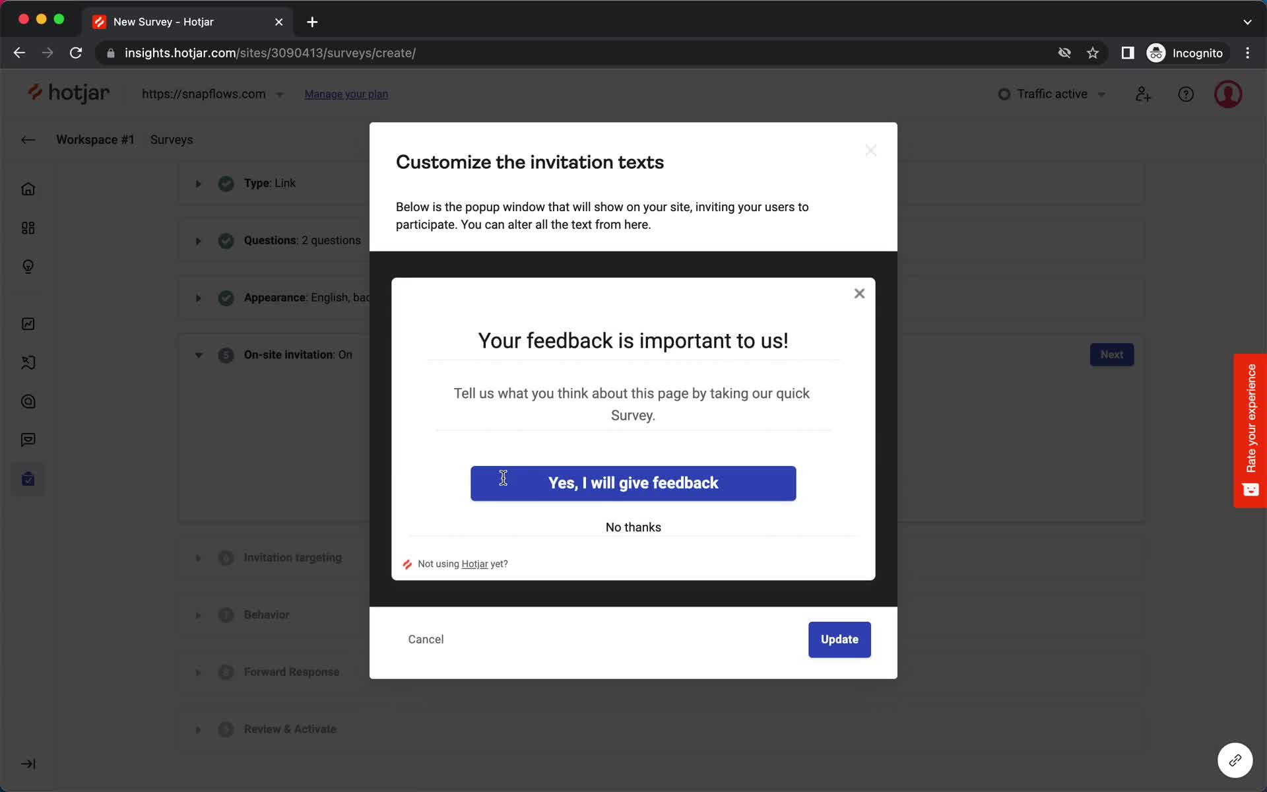Click the Questions completed checkmark
Image resolution: width=1267 pixels, height=792 pixels.
226,241
